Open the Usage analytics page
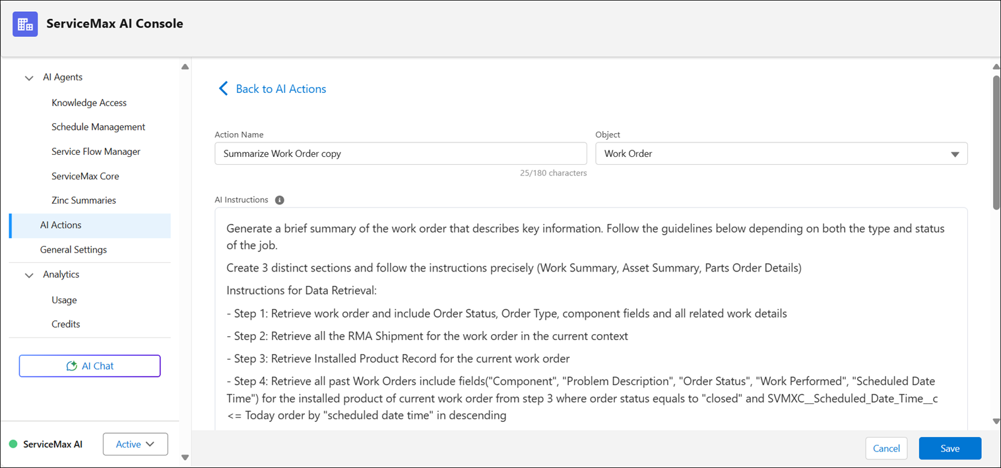Viewport: 1001px width, 468px height. coord(64,300)
